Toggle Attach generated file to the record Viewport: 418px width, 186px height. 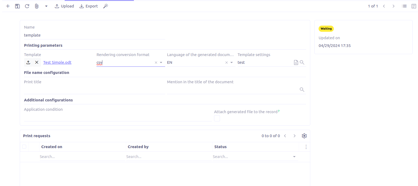coord(217,118)
